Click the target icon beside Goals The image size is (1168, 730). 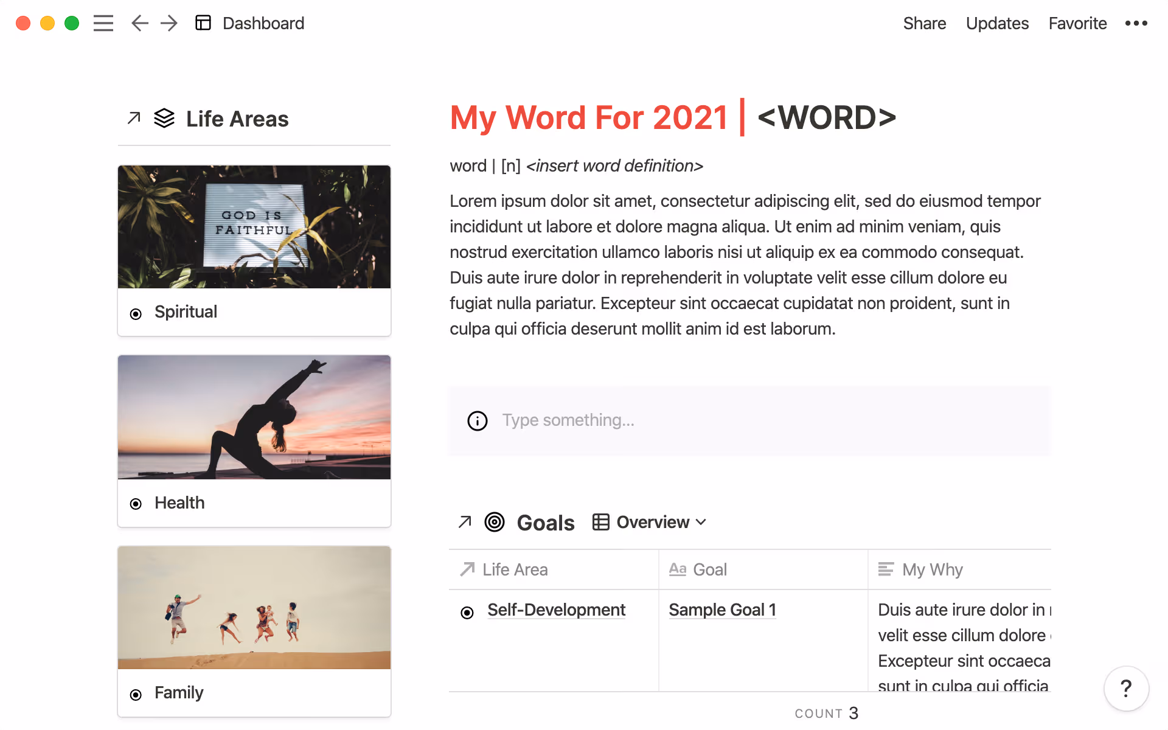[x=494, y=522]
